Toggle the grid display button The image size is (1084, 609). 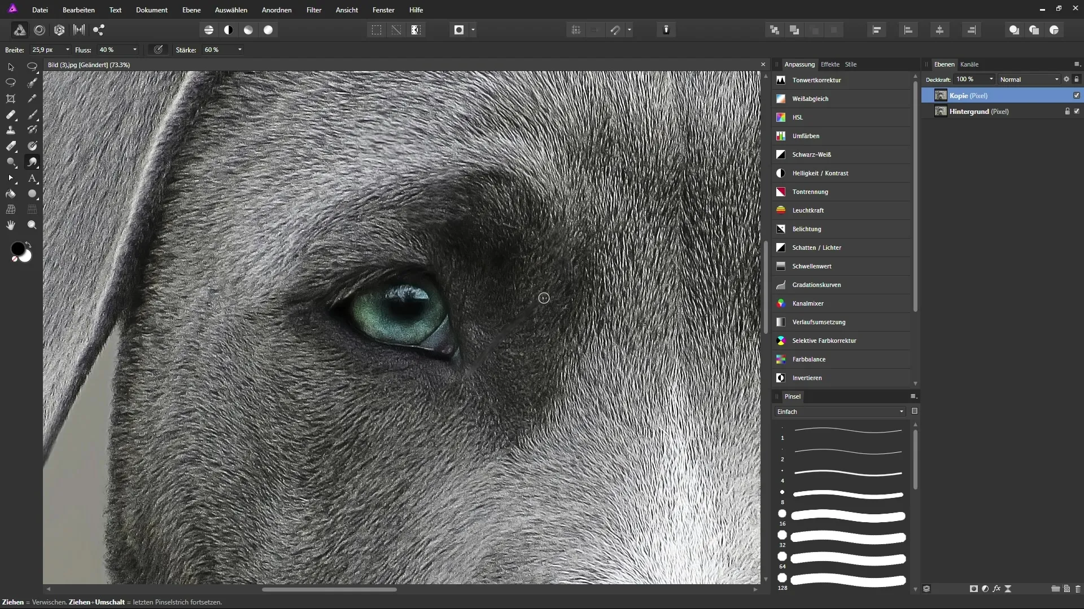coord(576,30)
